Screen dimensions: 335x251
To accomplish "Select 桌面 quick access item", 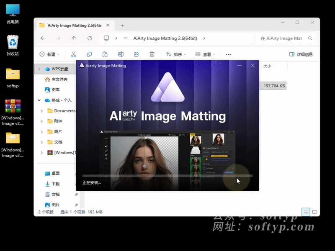I will tap(52, 174).
